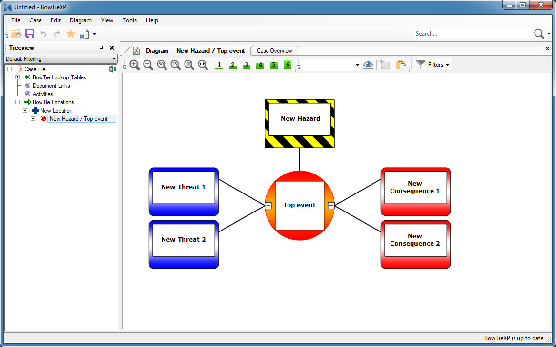Set diagram zoom to 50 percent
The width and height of the screenshot is (556, 347).
tap(162, 65)
